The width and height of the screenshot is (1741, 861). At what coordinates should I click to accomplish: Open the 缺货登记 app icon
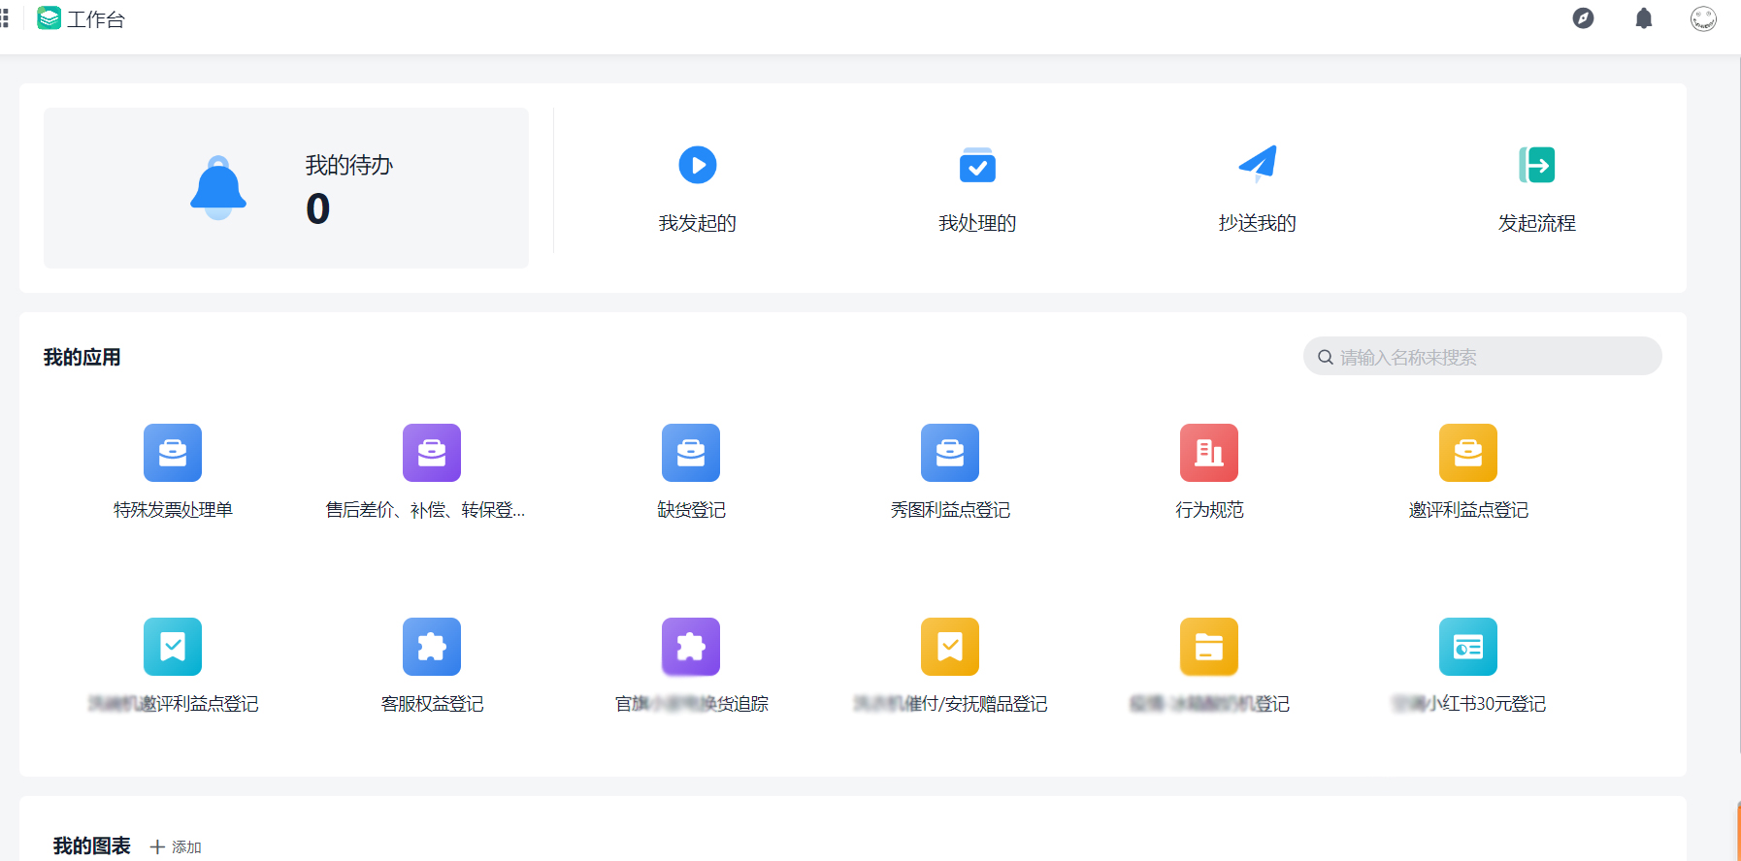click(x=691, y=453)
